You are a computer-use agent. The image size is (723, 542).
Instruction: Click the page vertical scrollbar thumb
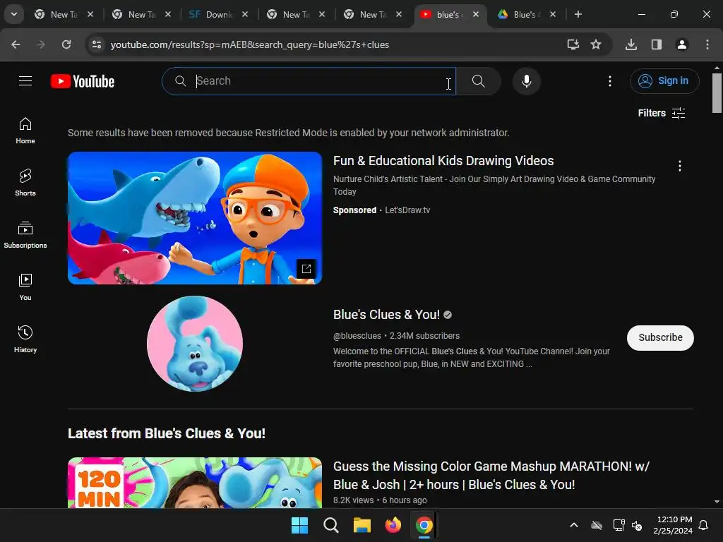[717, 92]
